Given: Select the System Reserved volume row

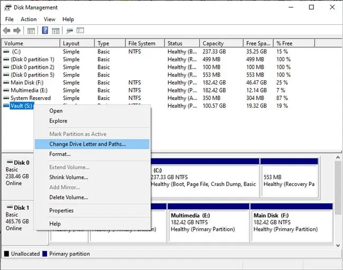Looking at the screenshot, I should pos(159,98).
